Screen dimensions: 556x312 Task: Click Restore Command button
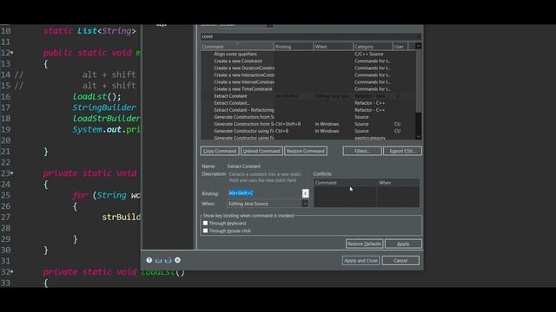point(306,151)
